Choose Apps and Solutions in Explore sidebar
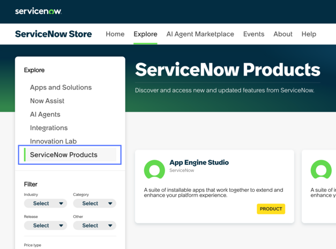The width and height of the screenshot is (336, 249). pos(61,87)
